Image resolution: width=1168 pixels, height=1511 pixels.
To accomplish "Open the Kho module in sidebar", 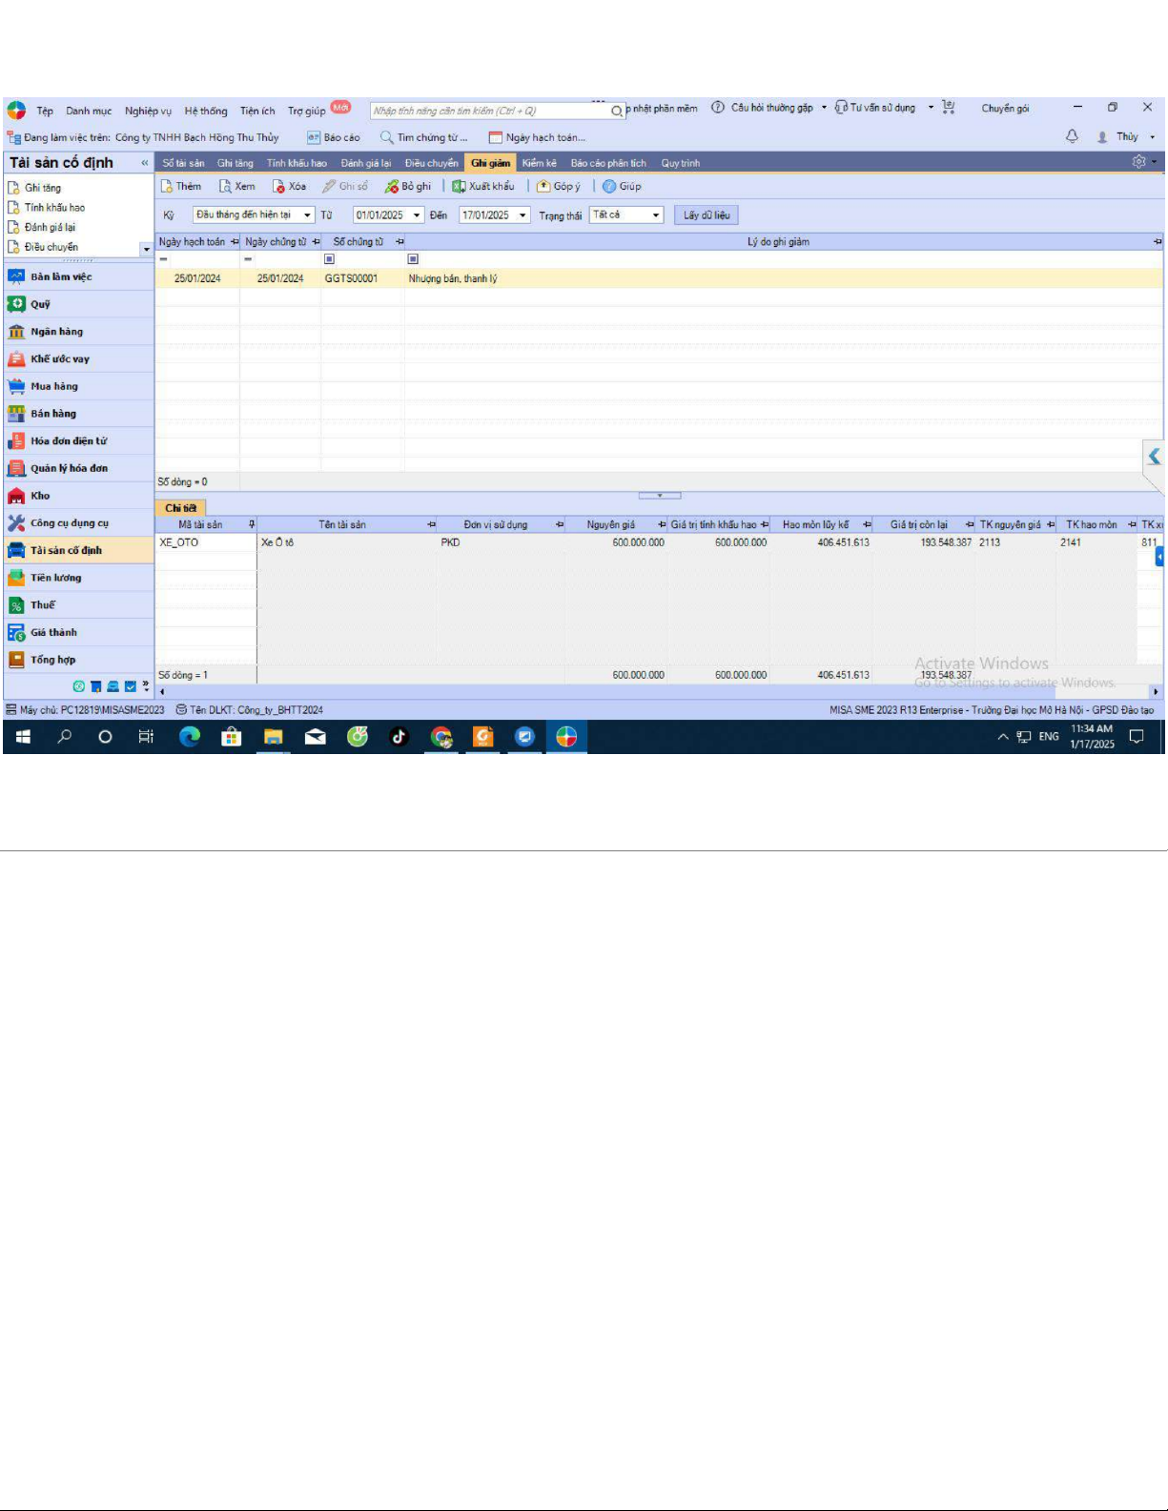I will pos(17,496).
